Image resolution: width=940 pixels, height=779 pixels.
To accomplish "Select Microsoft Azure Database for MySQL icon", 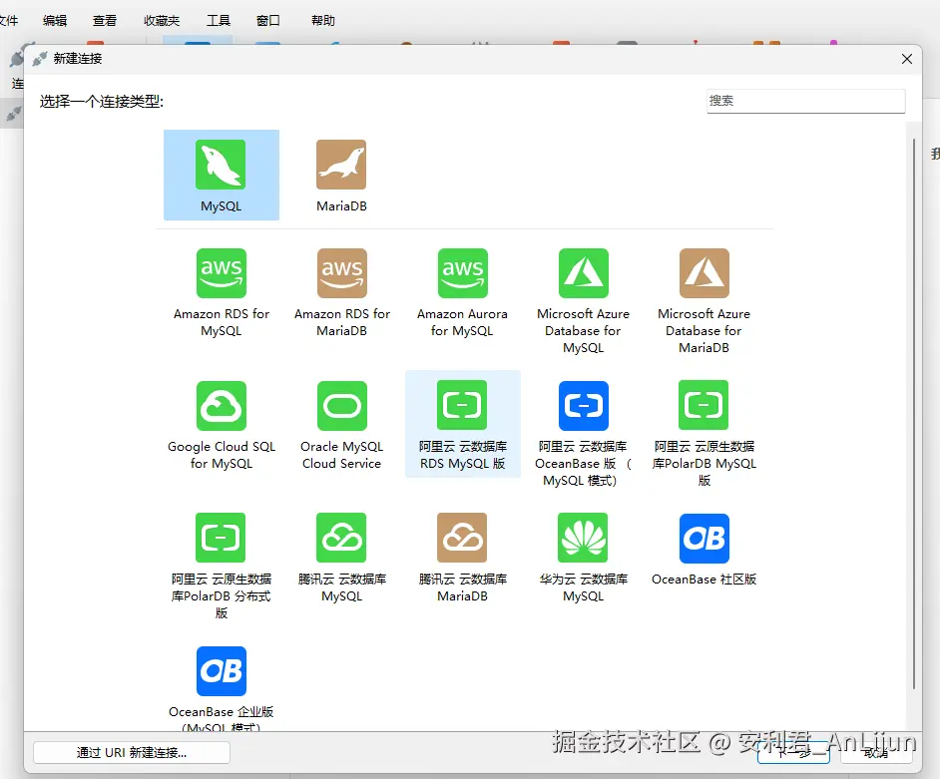I will tap(584, 272).
